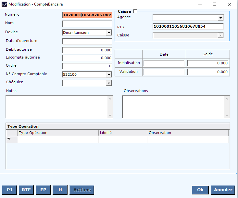Image resolution: width=238 pixels, height=198 pixels.
Task: Click the H button
Action: 60,190
